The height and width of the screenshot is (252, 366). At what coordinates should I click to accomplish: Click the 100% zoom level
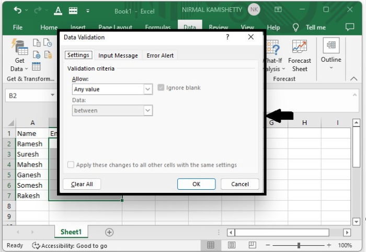click(345, 245)
